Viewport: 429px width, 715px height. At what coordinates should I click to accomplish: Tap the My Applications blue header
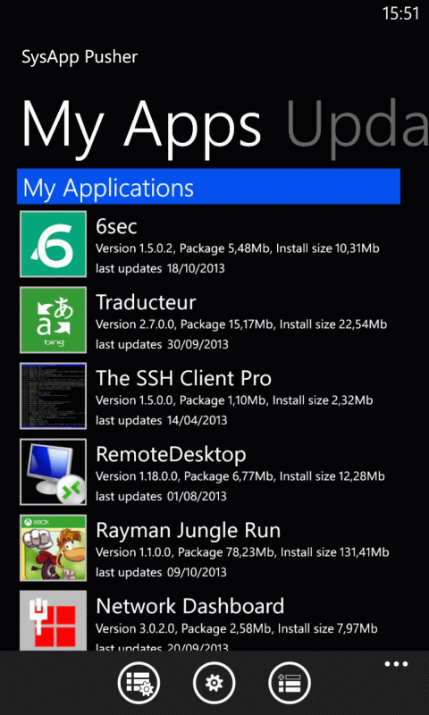[x=209, y=187]
